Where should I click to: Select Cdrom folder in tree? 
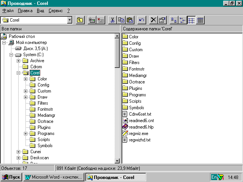coord(36,67)
